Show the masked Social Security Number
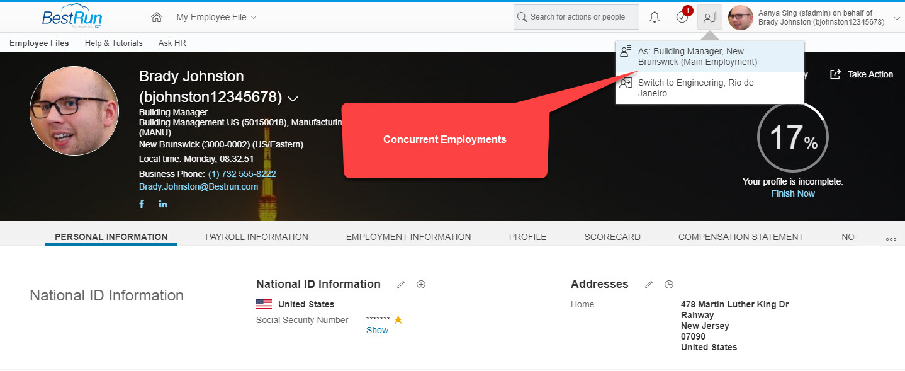 [377, 330]
